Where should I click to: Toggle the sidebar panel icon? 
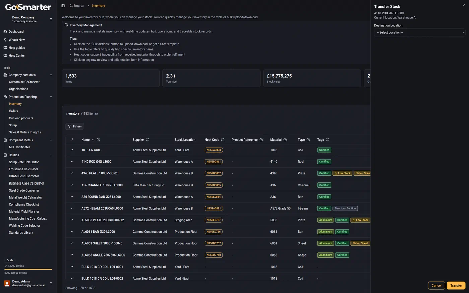[x=63, y=6]
